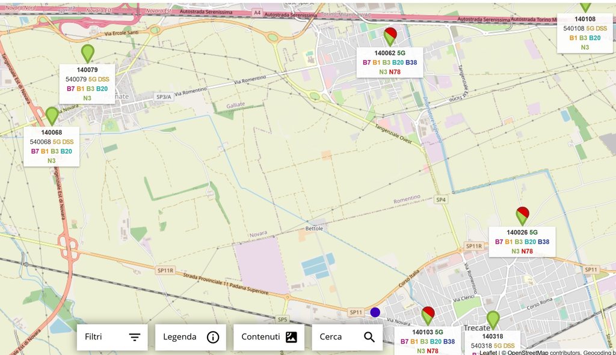Click the Galliate boundary label
616x355 pixels.
coord(236,105)
